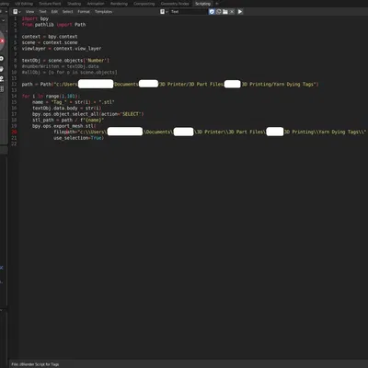The height and width of the screenshot is (368, 368).
Task: Switch to the Shading workspace tab
Action: click(x=74, y=4)
